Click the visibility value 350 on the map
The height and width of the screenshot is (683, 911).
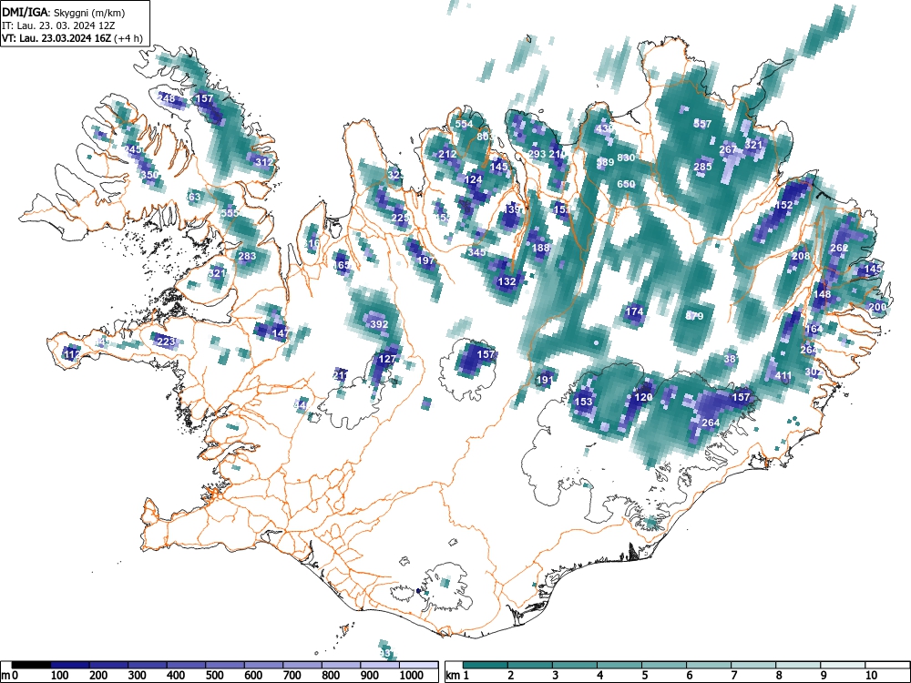pyautogui.click(x=149, y=175)
